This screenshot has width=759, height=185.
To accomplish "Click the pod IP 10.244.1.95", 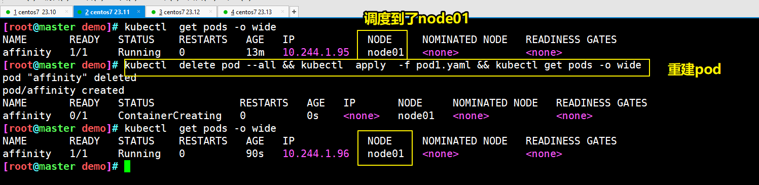I will point(316,52).
